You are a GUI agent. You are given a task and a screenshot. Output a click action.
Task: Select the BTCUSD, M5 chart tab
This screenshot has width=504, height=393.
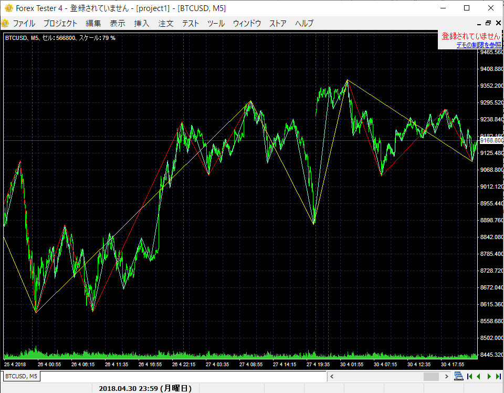(21, 376)
